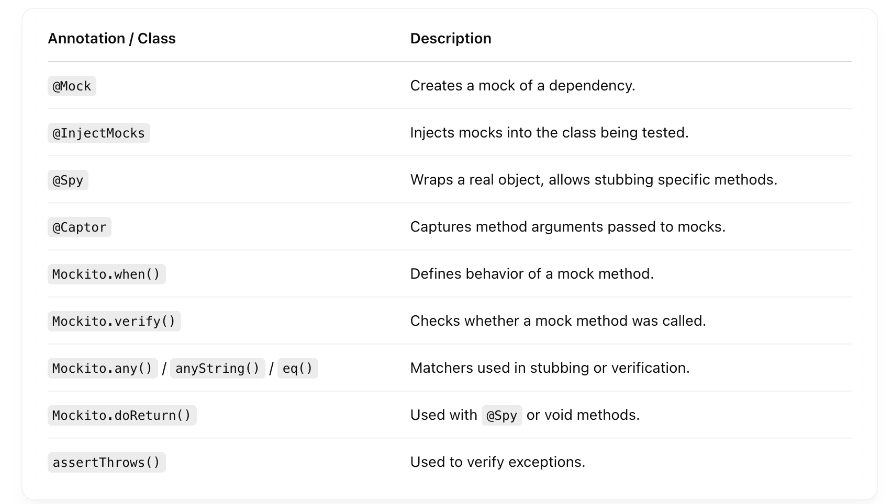Click the inline @Spy tag in description
Viewport: 892px width, 504px height.
pyautogui.click(x=501, y=416)
